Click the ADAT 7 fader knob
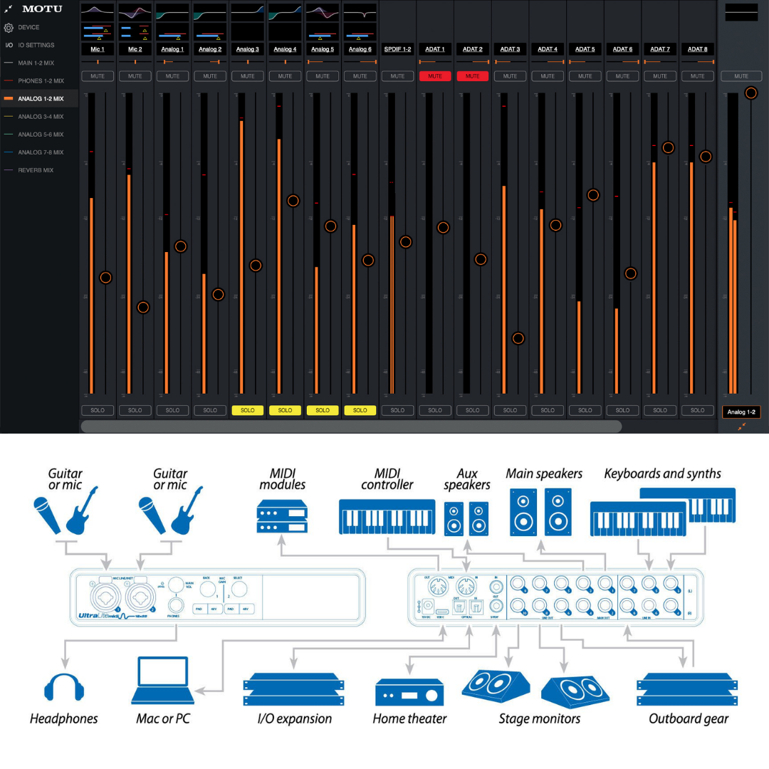 [x=668, y=147]
